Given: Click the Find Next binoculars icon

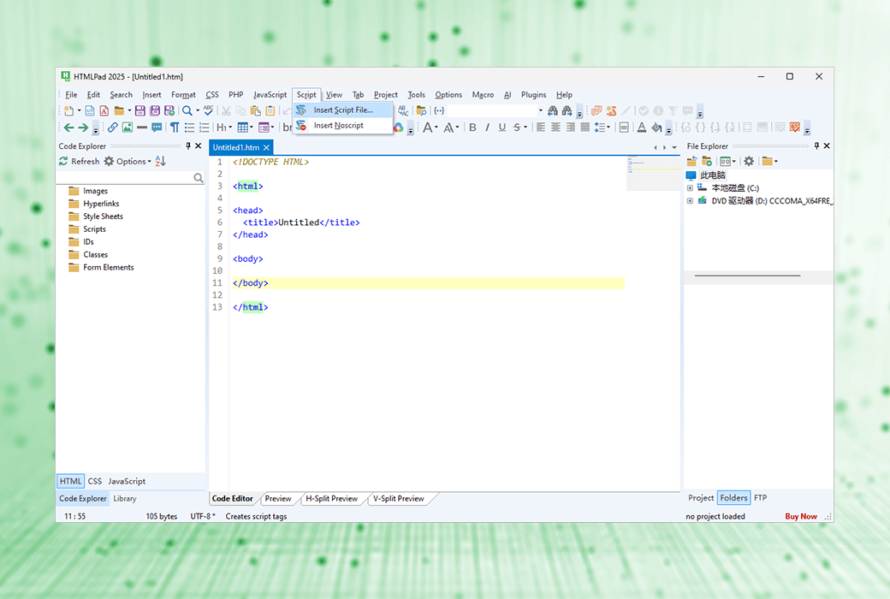Looking at the screenshot, I should [567, 110].
